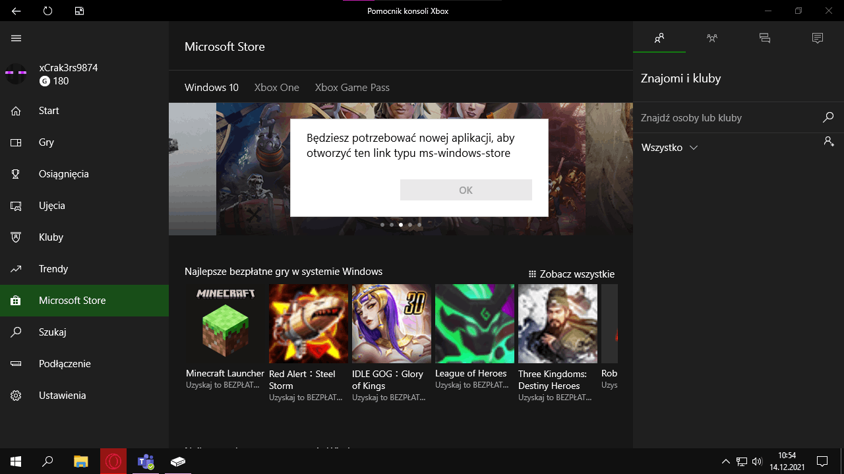Open the activity alerts tab icon
Image resolution: width=844 pixels, height=474 pixels.
click(x=818, y=38)
